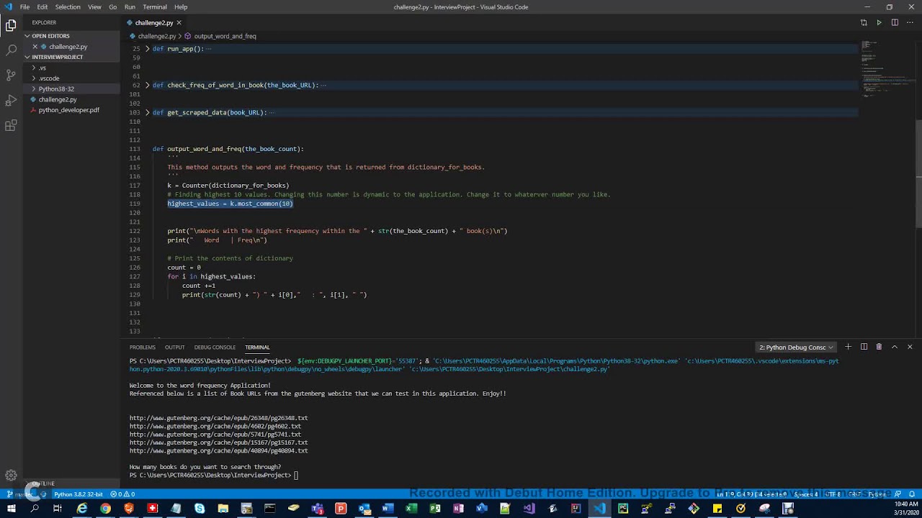922x518 pixels.
Task: Split the editor to the right
Action: click(895, 22)
